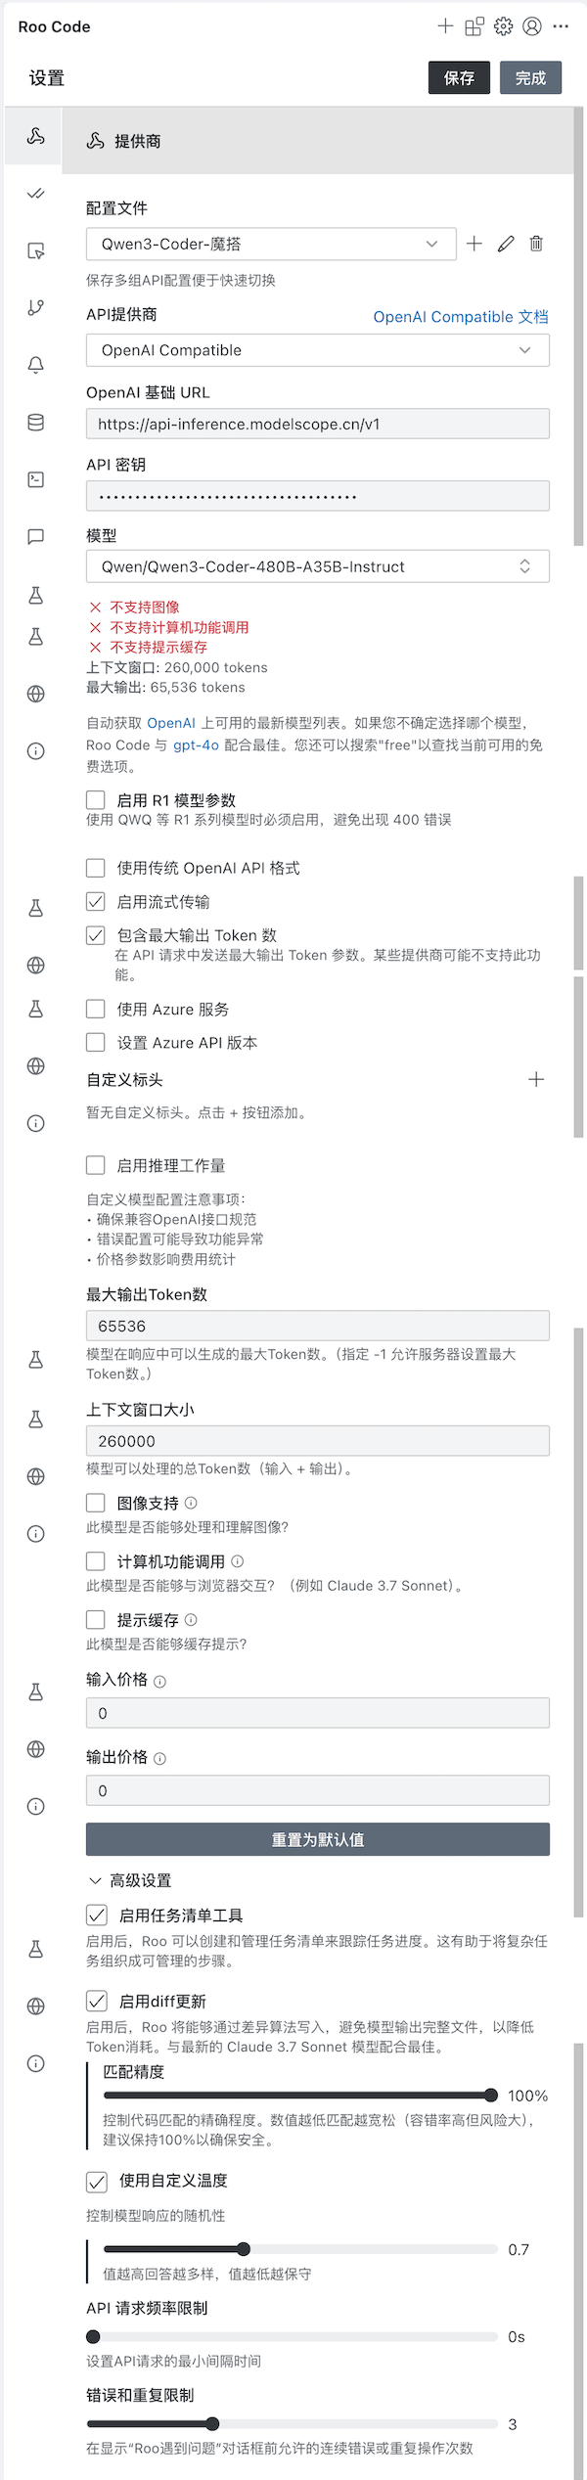Tick the 使用 Azure 服务 checkbox
The image size is (587, 2480).
pos(96,1010)
